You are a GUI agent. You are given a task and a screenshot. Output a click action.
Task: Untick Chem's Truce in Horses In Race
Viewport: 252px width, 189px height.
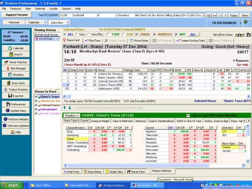click(x=36, y=97)
